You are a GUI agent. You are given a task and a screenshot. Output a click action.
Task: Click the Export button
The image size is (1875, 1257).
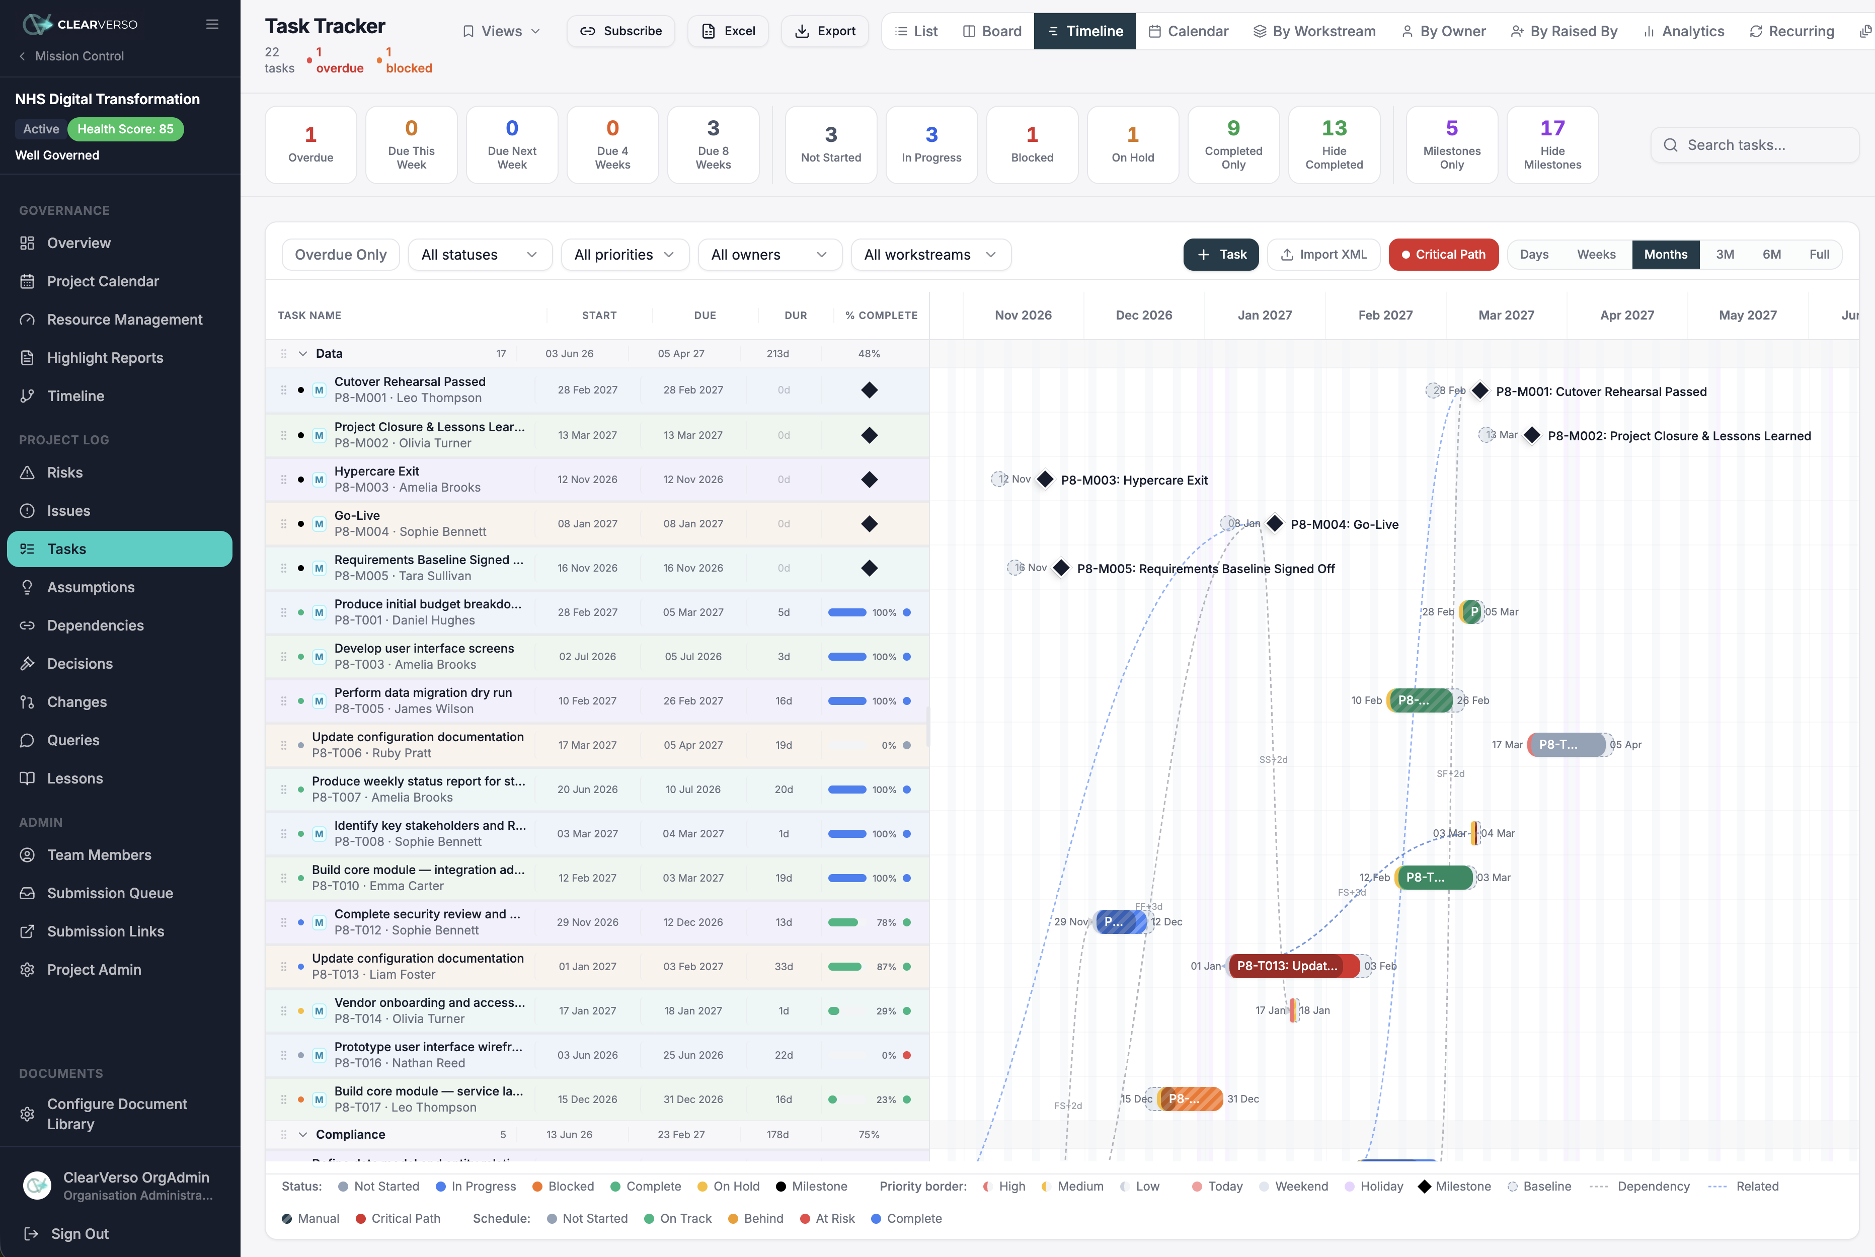pos(824,31)
